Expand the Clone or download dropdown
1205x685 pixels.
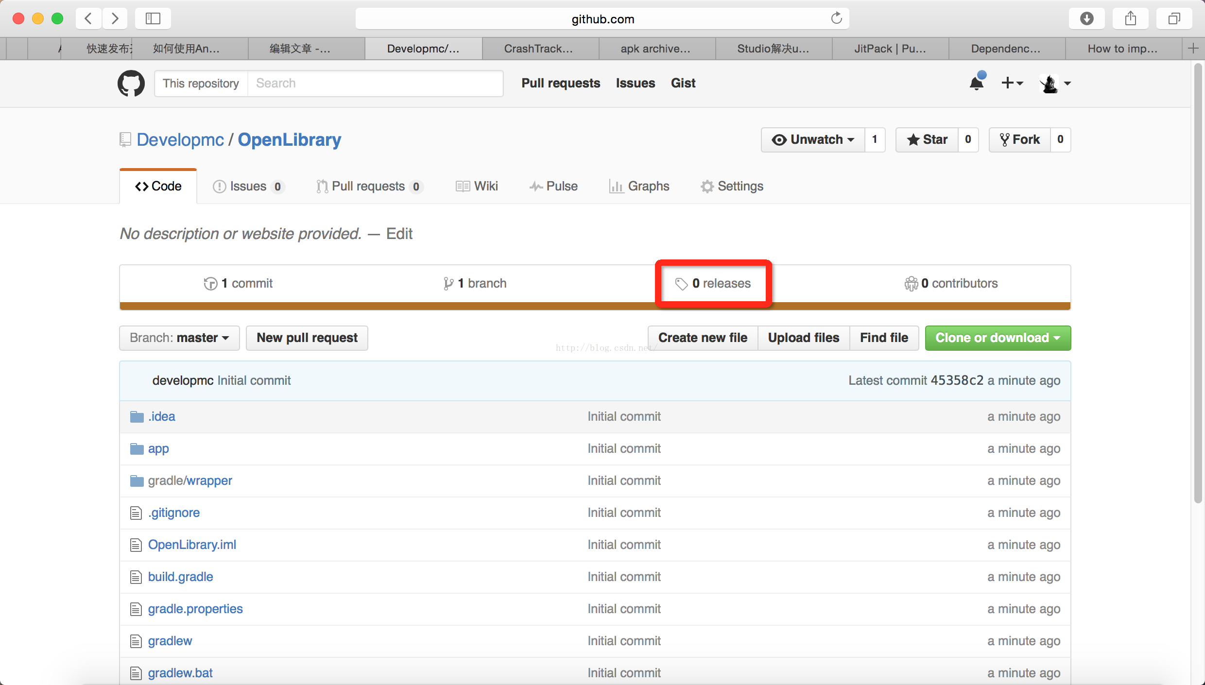pos(997,338)
